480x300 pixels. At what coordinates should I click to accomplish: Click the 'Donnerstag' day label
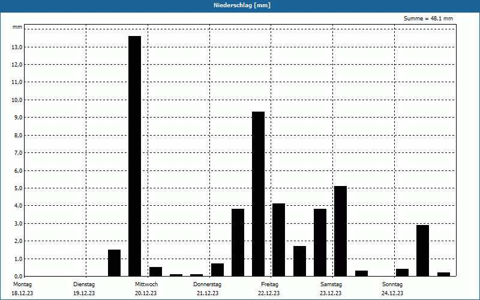click(207, 284)
